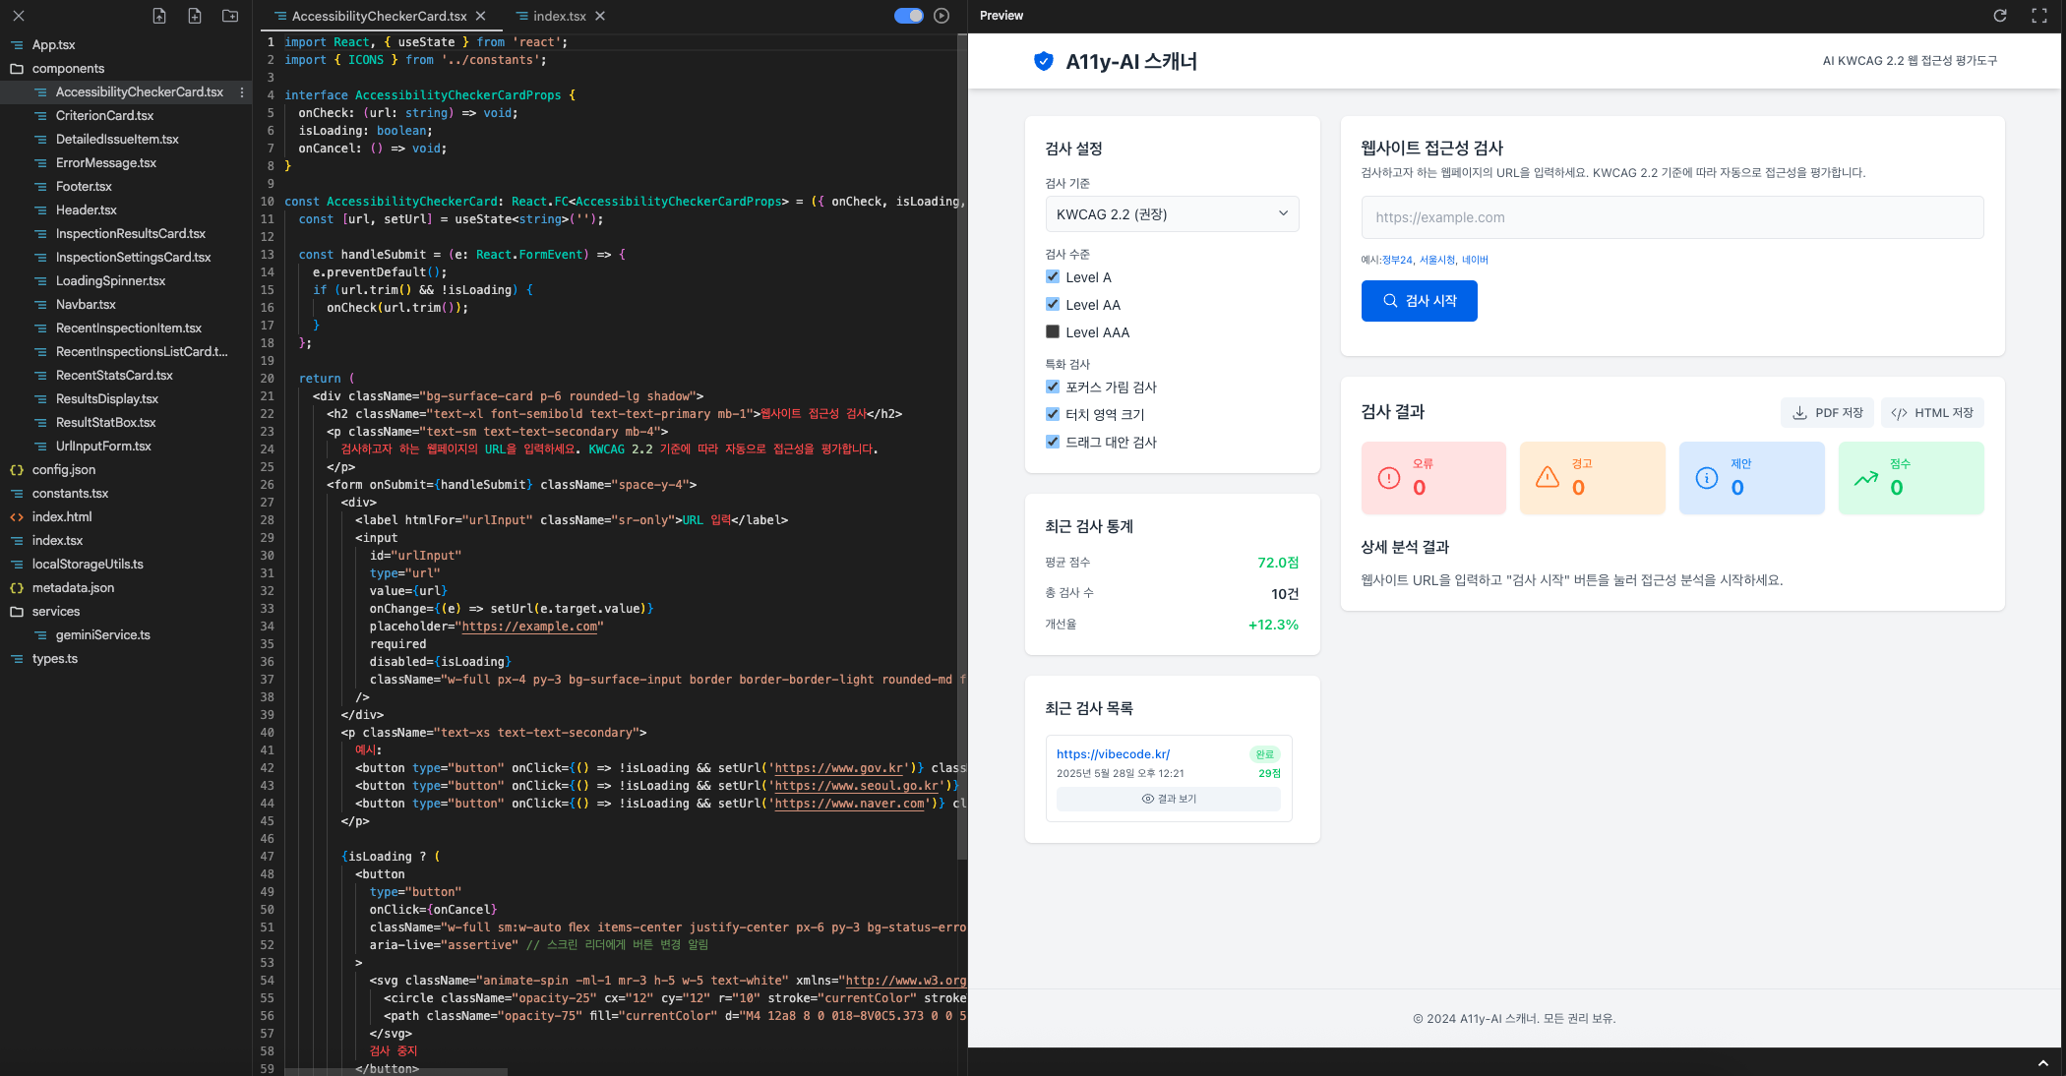Click the bottom-right chevron up icon
Screen dimensions: 2066x1076
point(2043,1063)
